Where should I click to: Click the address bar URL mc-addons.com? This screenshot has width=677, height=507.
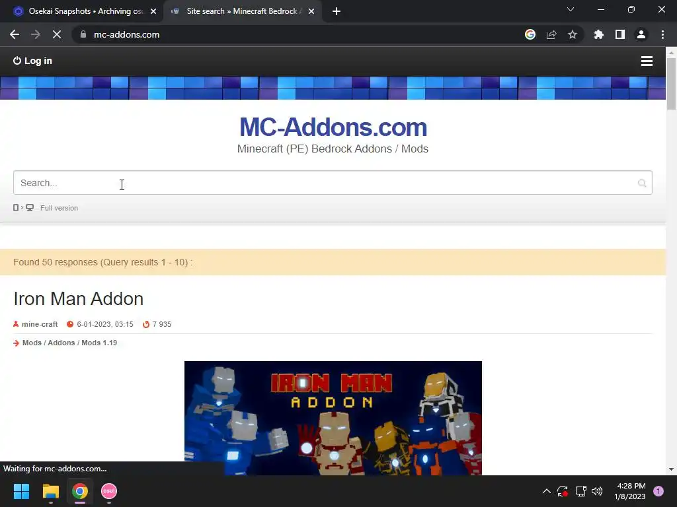[126, 34]
